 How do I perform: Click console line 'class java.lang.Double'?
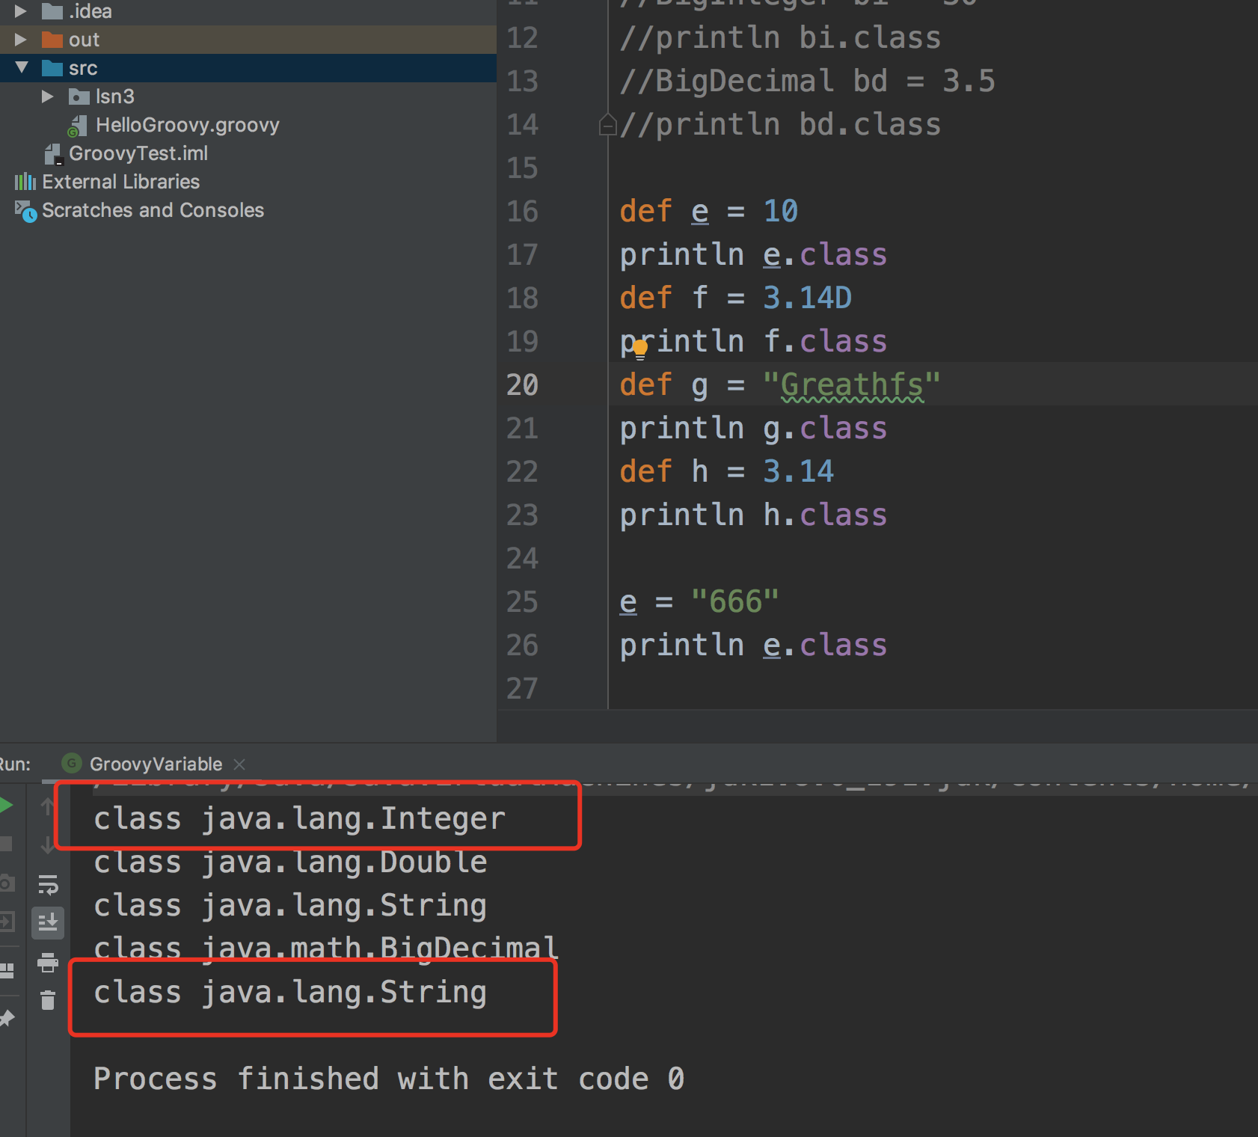290,862
